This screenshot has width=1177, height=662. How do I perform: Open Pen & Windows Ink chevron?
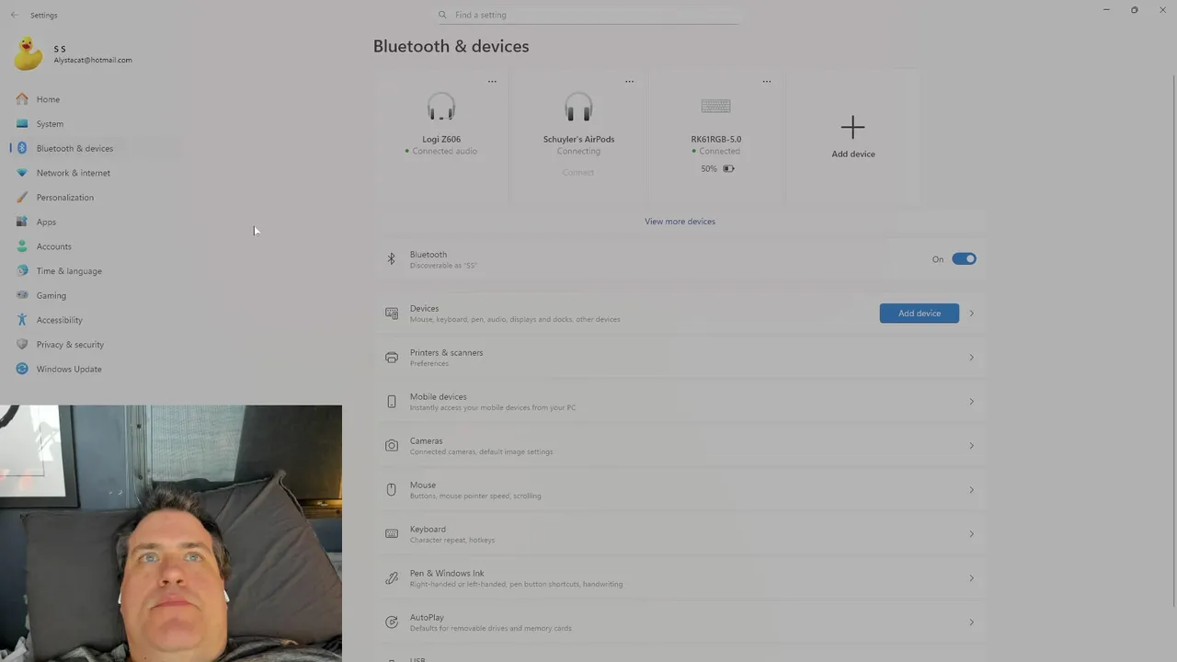(971, 578)
